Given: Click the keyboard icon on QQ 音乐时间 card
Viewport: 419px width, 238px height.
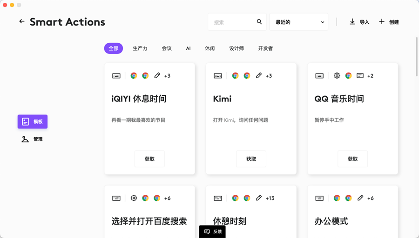Looking at the screenshot, I should (x=319, y=76).
